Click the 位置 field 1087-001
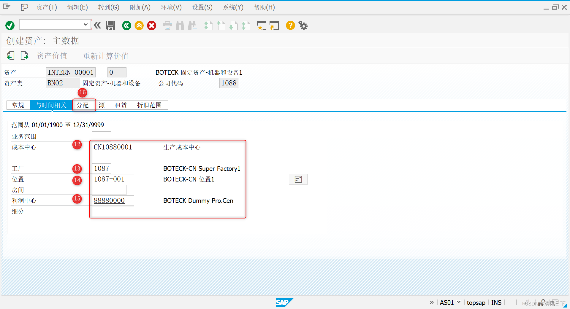Viewport: 570px width, 309px height. click(113, 179)
